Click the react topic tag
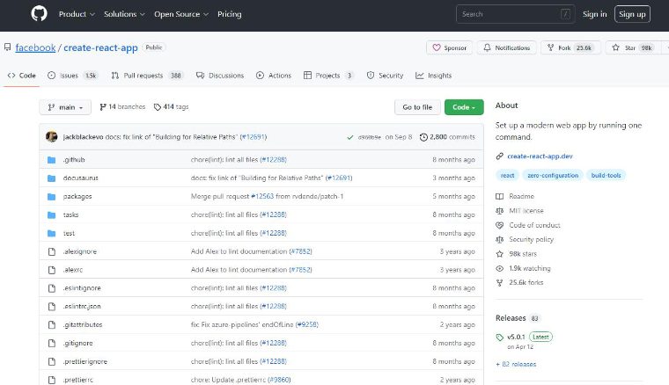Screen dimensions: 669x385 pyautogui.click(x=507, y=176)
